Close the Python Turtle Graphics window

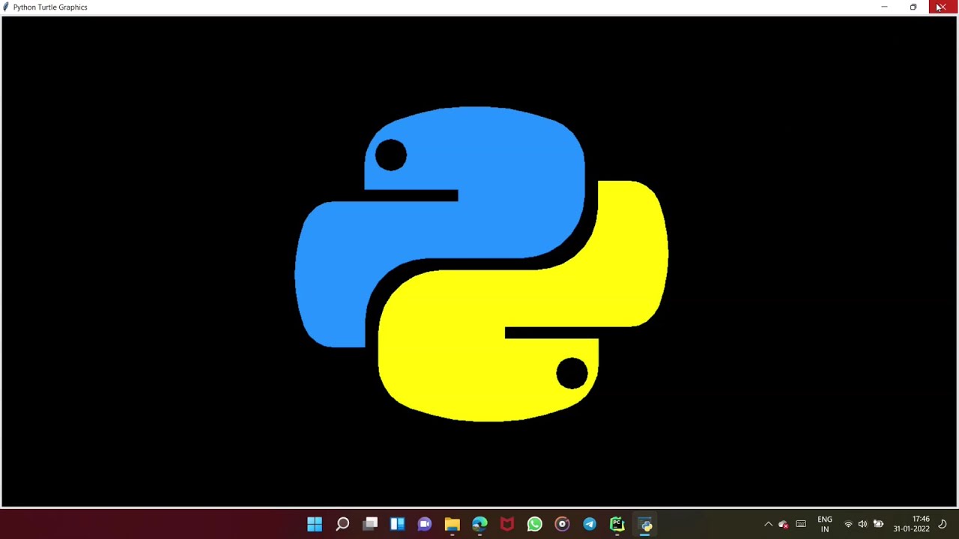(x=943, y=7)
